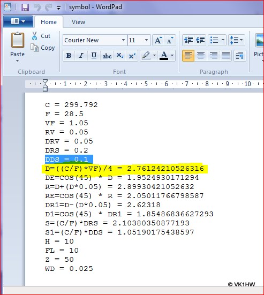Apply the text highlight color
The width and height of the screenshot is (264, 295).
(146, 56)
